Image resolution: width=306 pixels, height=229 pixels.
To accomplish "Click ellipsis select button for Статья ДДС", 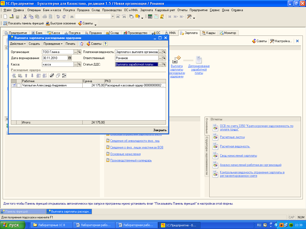I will click(160, 64).
